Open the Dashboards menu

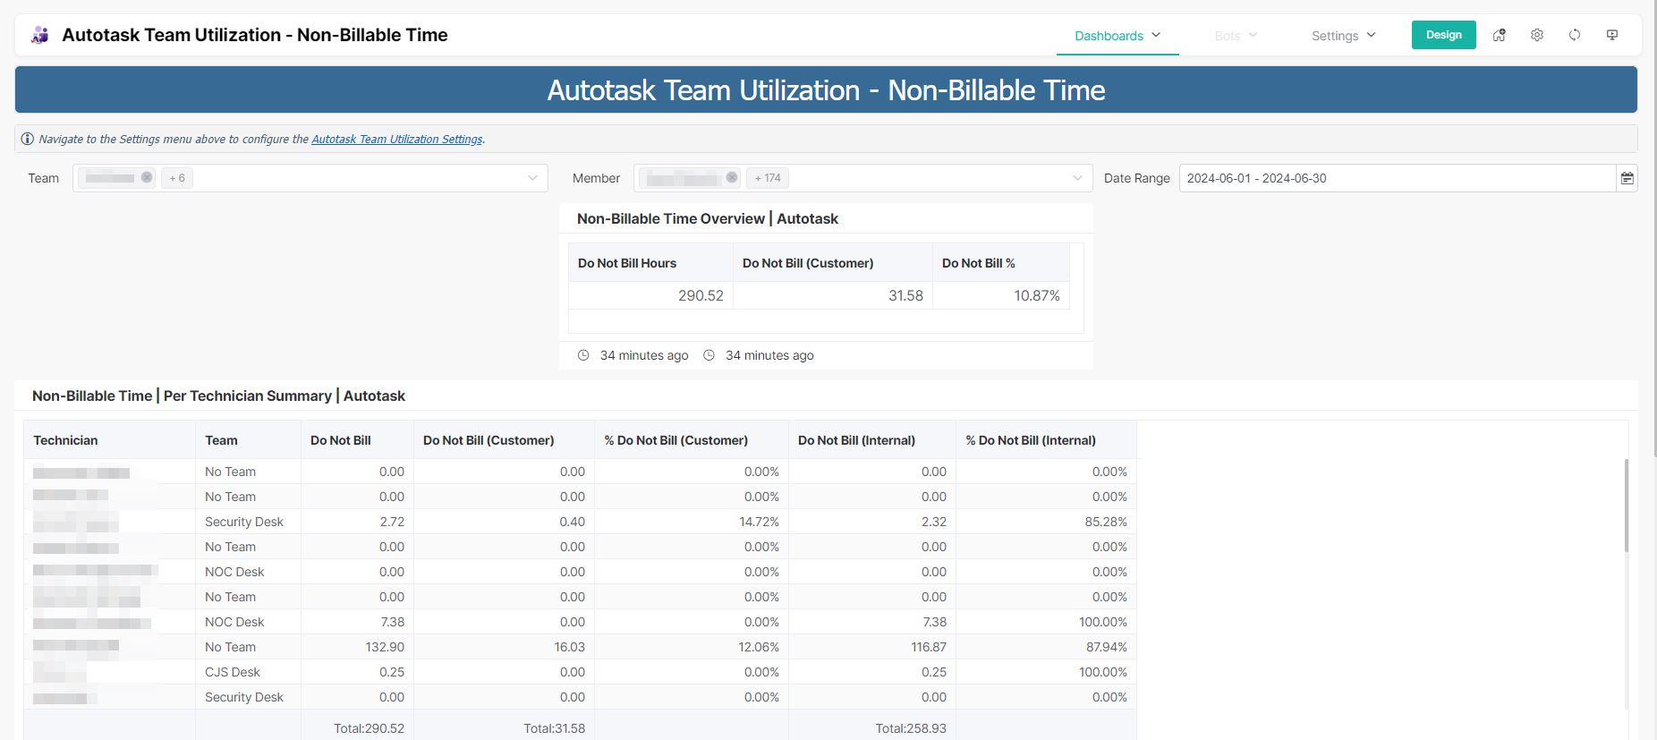click(1117, 36)
